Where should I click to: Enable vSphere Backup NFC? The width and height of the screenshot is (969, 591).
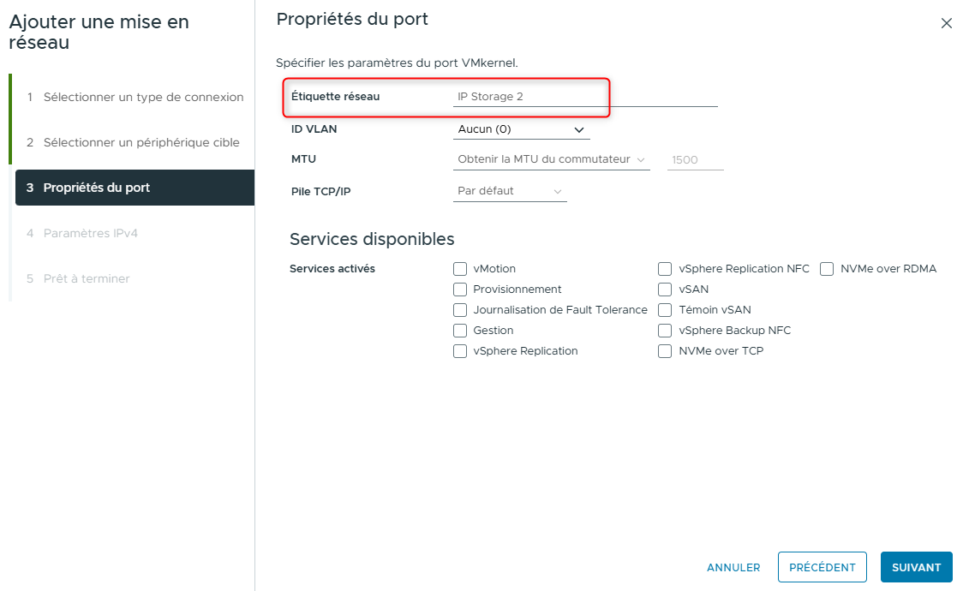pyautogui.click(x=665, y=330)
